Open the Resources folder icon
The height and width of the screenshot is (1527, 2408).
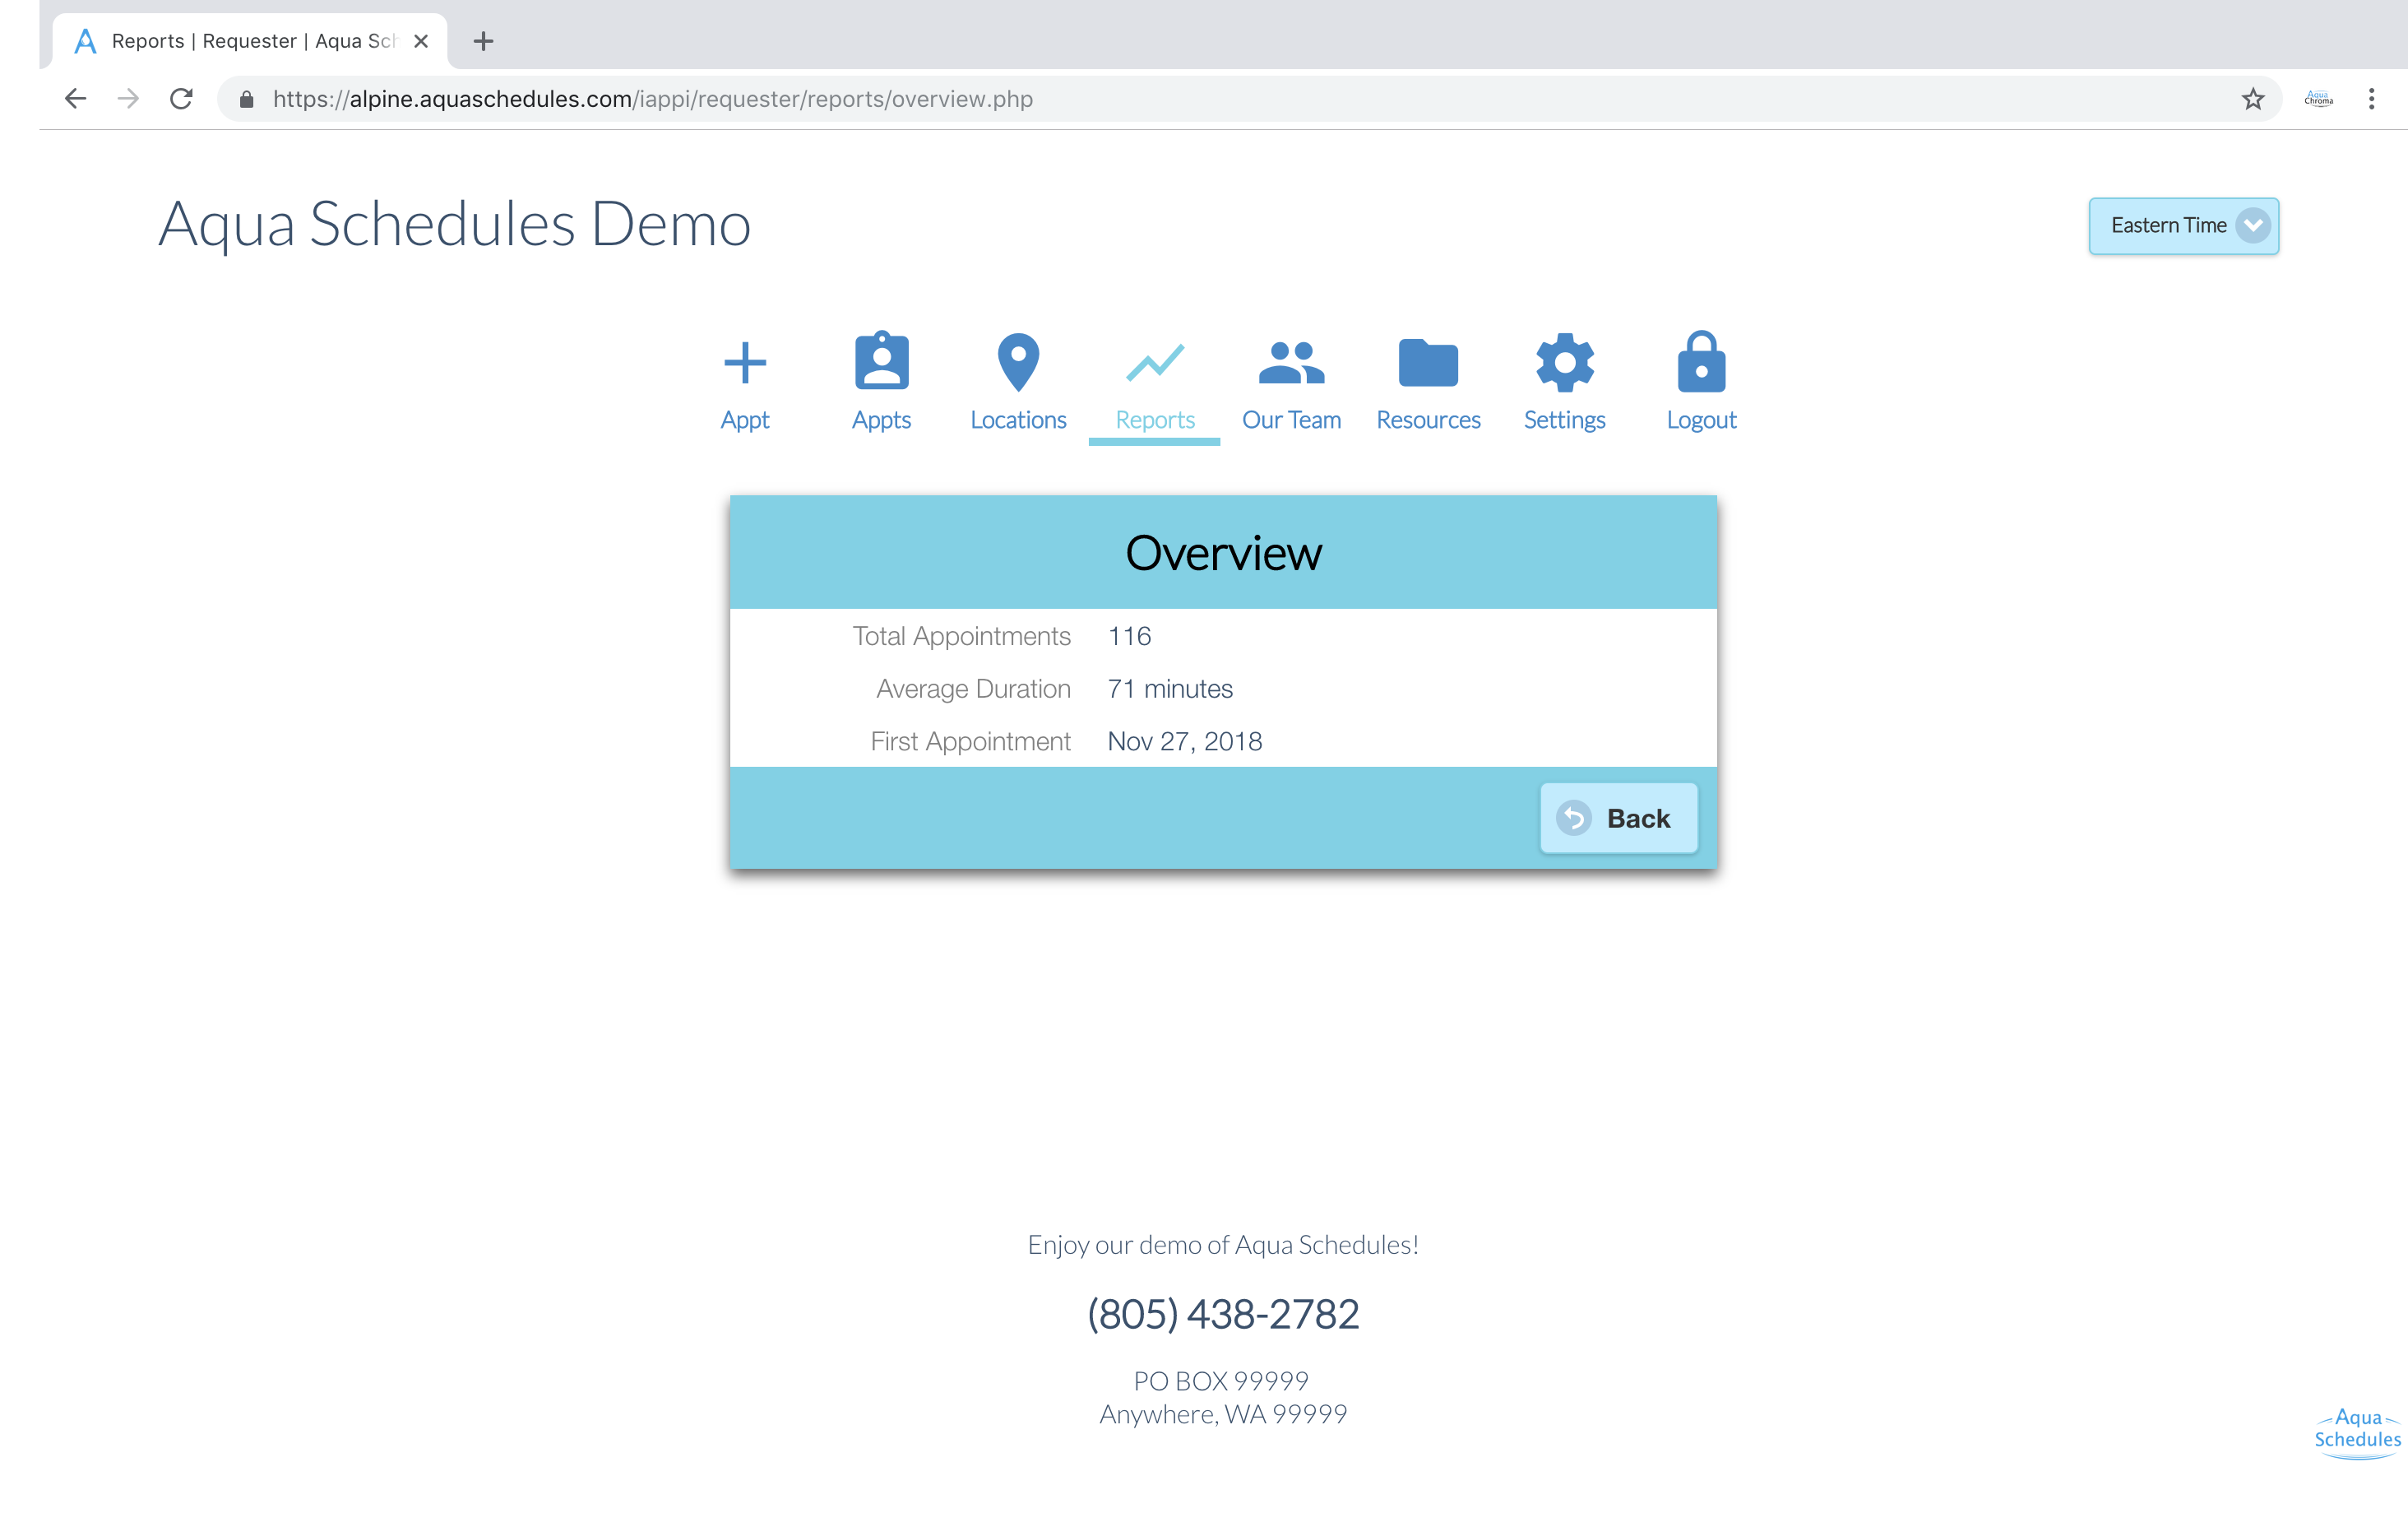1427,363
